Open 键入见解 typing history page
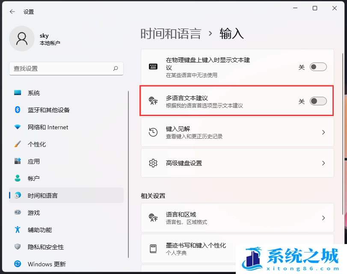This screenshot has width=347, height=274. [x=237, y=132]
